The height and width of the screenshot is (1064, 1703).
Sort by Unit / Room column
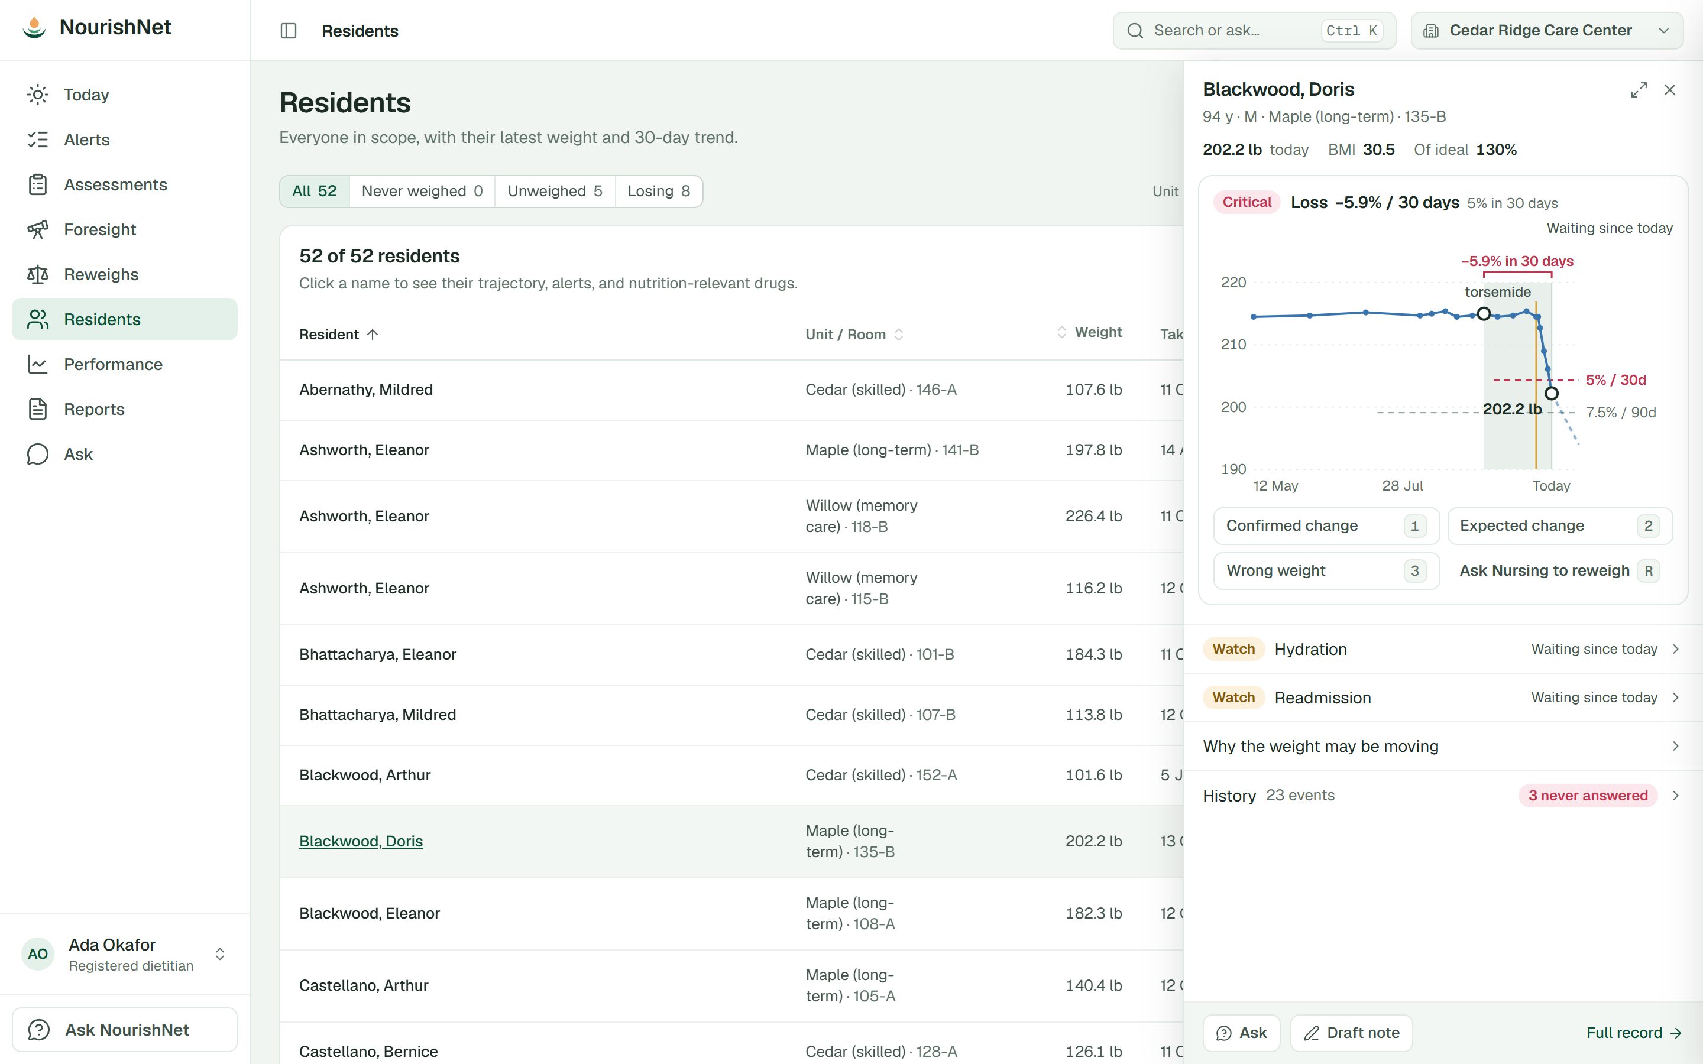[854, 334]
